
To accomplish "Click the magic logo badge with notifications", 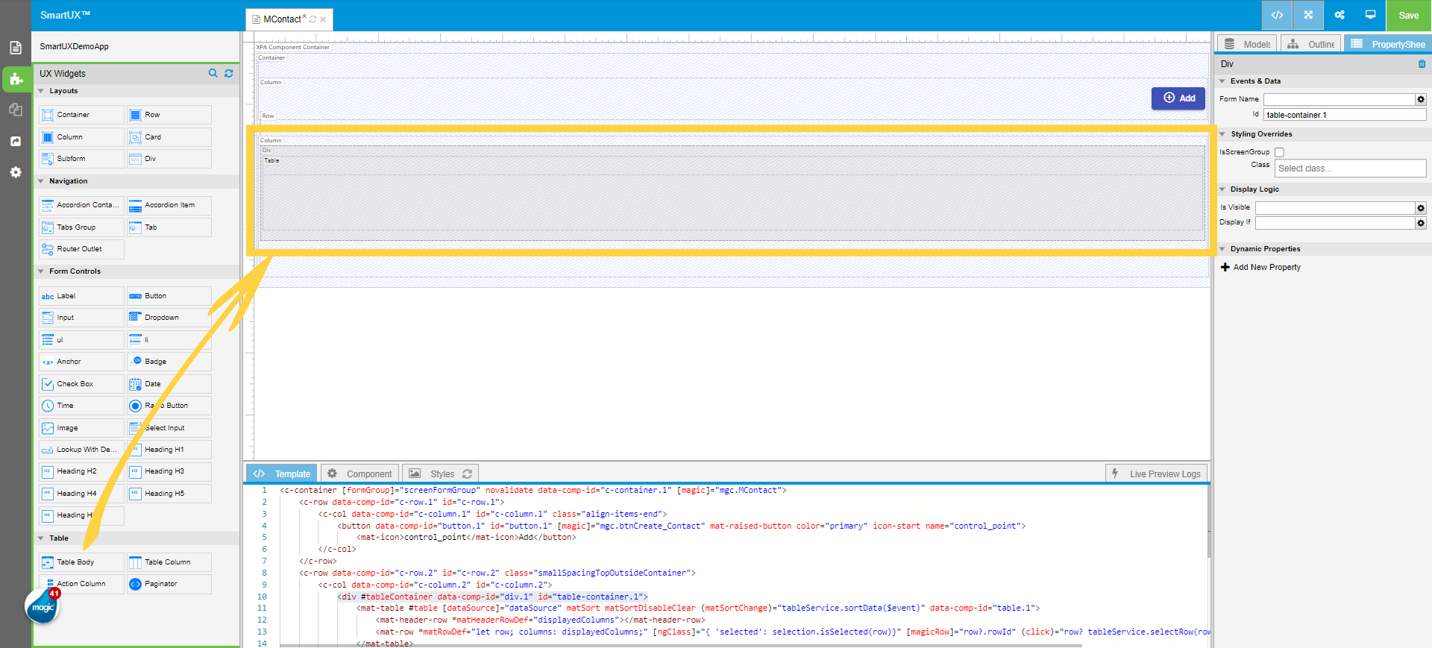I will pyautogui.click(x=43, y=607).
